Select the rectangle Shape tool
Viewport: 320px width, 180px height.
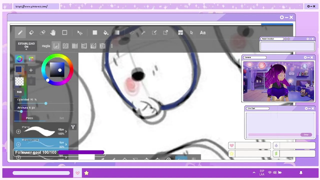click(64, 32)
